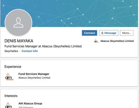
Task: Send a message via Message button
Action: coord(109,33)
